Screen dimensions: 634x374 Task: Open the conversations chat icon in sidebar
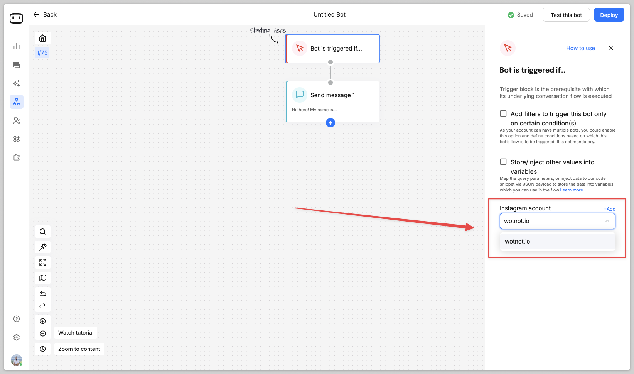17,65
